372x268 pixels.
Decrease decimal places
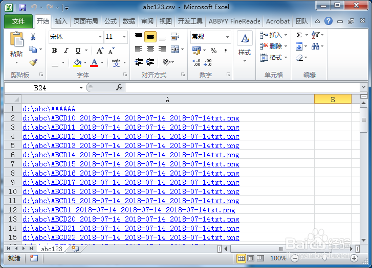tap(208, 62)
